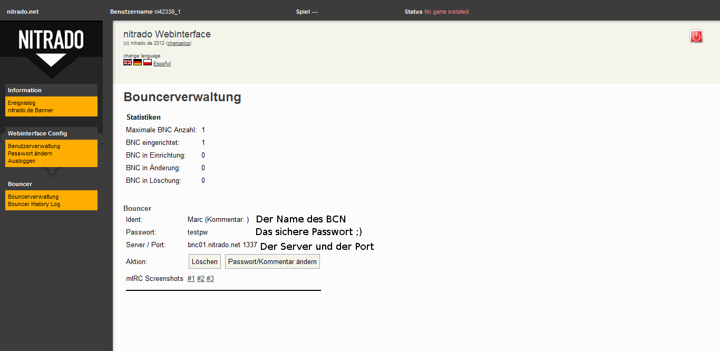Click 'BNC eingerichtet:' label
The image size is (720, 351).
click(x=152, y=143)
